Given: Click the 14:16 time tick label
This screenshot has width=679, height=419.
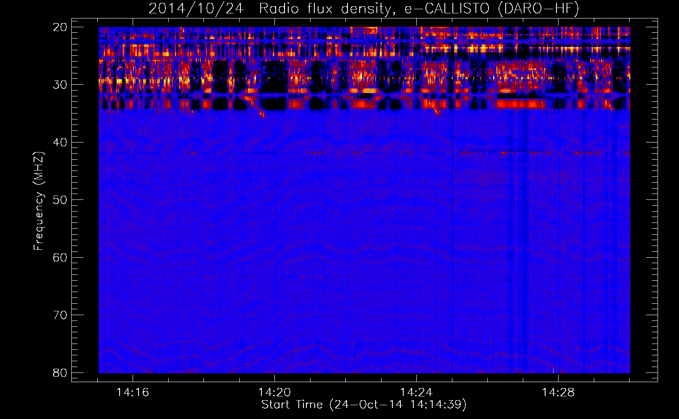Looking at the screenshot, I should click(133, 393).
